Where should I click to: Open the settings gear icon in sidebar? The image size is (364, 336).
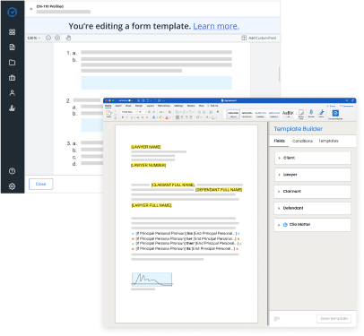point(13,186)
